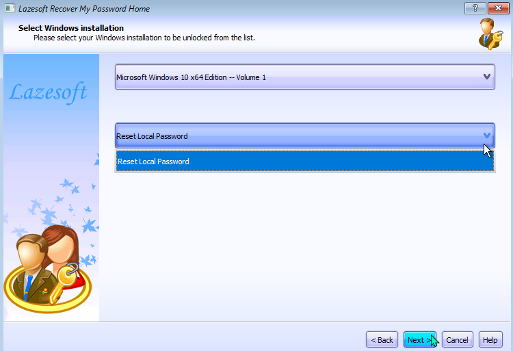Open the Help button at bottom right
The height and width of the screenshot is (351, 513).
490,340
